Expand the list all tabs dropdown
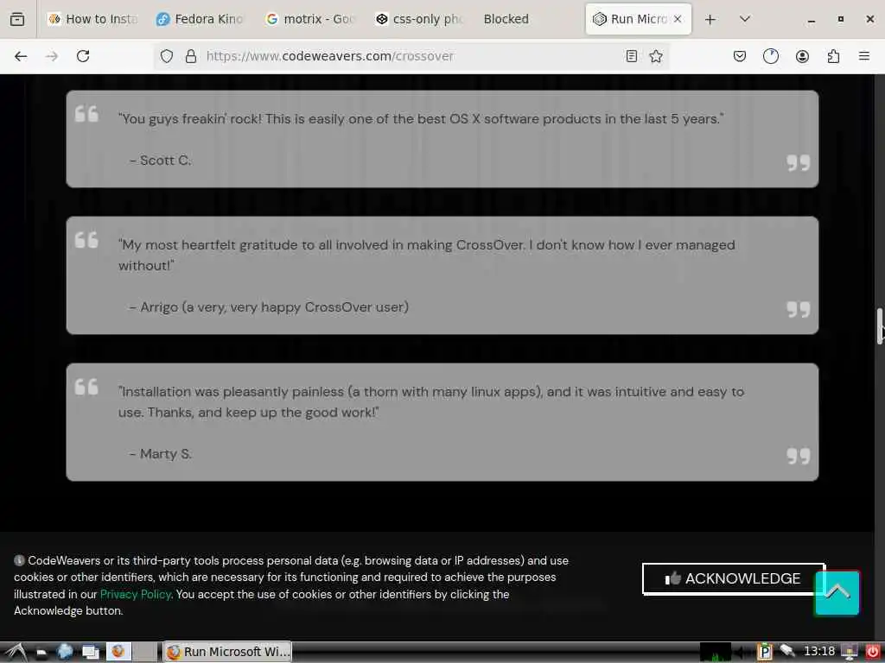This screenshot has width=885, height=663. [745, 19]
